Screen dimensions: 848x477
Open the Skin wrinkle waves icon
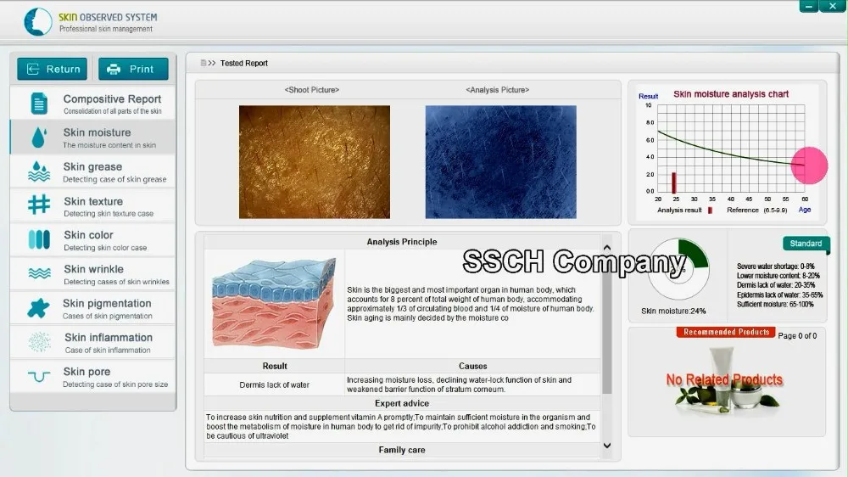pos(39,274)
